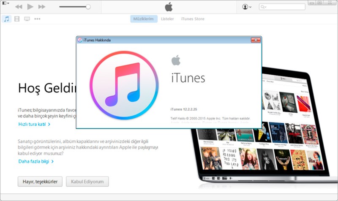
Task: Decline with Hayır, teşekkürler button
Action: point(40,182)
